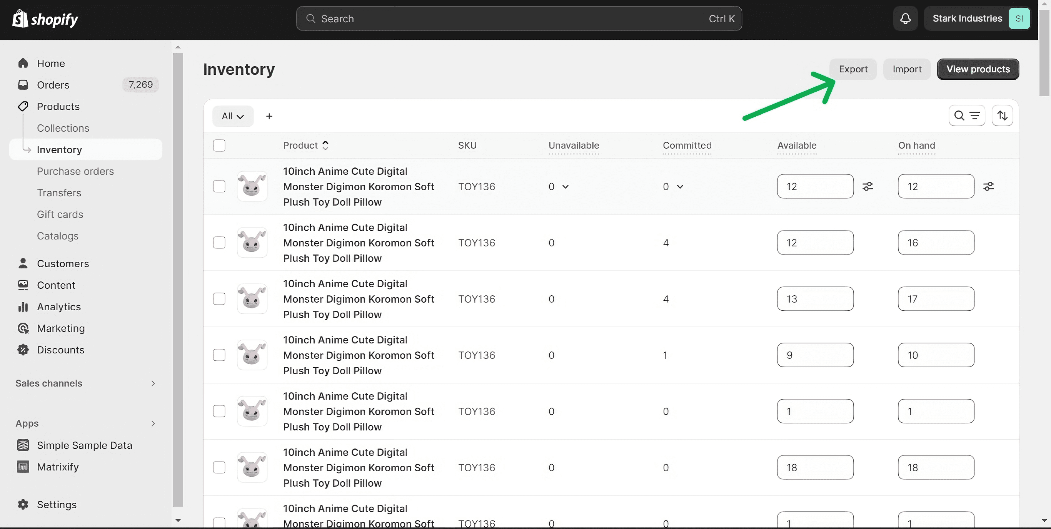Click the Settings gear in sidebar
Screen dimensions: 1051x529
pos(23,504)
